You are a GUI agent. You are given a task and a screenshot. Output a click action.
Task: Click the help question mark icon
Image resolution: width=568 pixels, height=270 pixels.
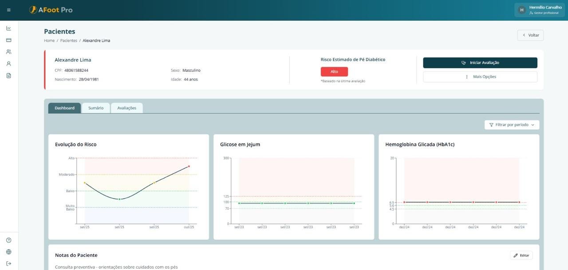tap(9, 240)
